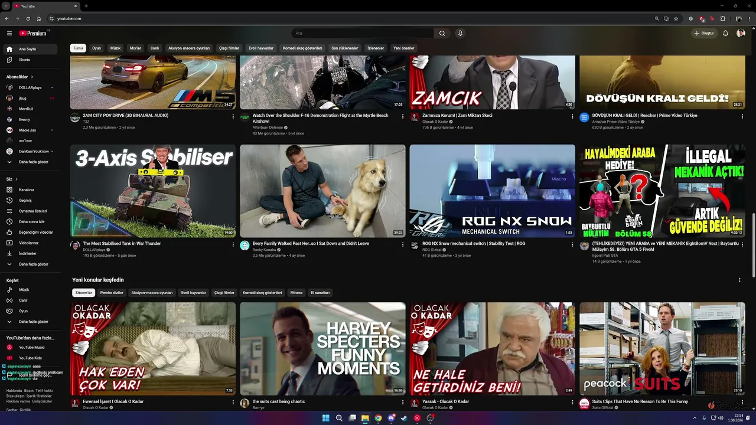Open the YouTube account avatar menu

point(741,34)
